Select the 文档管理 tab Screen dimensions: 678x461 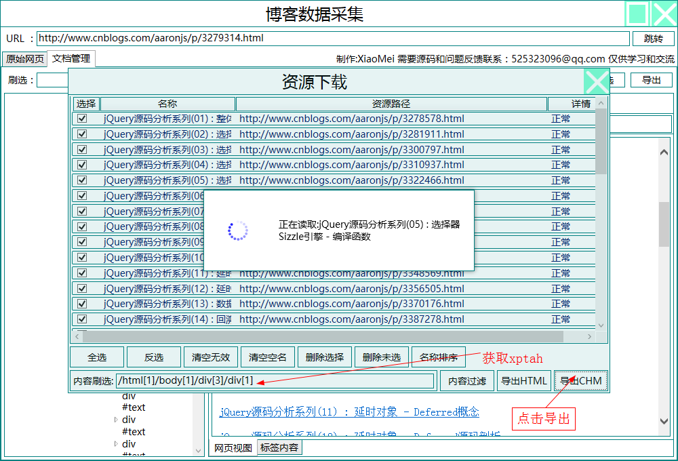tap(71, 58)
